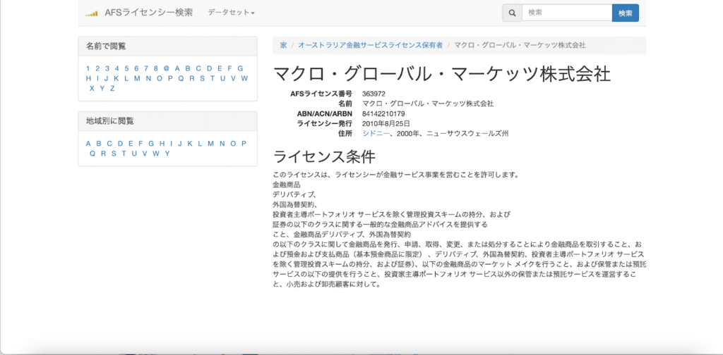This screenshot has height=355, width=723.
Task: Select B in 地域別に閲覧 panel
Action: pos(99,144)
